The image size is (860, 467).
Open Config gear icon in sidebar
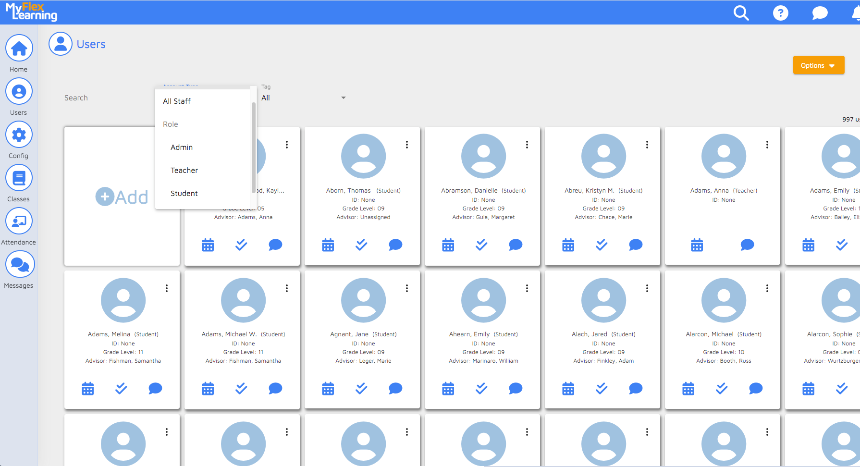pyautogui.click(x=19, y=135)
